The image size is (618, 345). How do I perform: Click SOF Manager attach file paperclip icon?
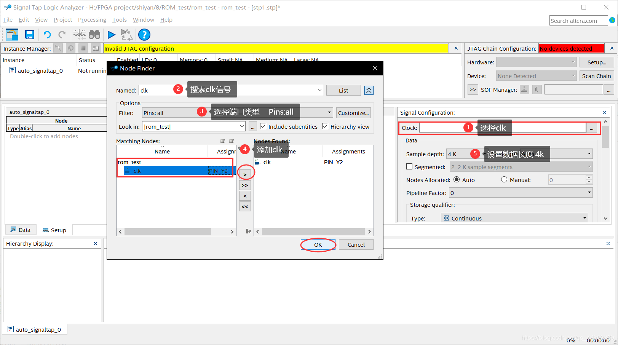[537, 89]
